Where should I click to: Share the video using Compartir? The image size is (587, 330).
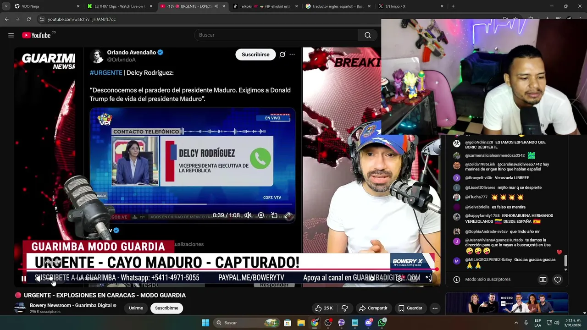(x=373, y=308)
